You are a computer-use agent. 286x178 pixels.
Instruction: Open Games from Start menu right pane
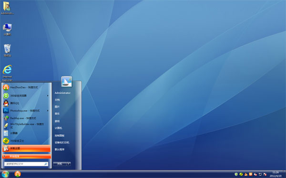pyautogui.click(x=57, y=121)
